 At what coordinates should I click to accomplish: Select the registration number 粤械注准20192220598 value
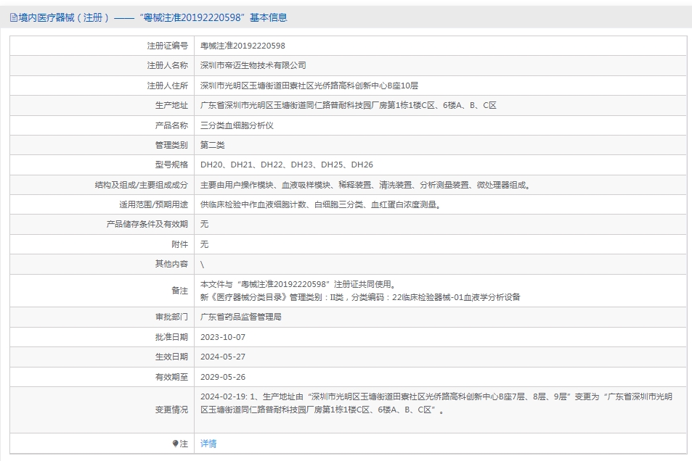[x=243, y=46]
